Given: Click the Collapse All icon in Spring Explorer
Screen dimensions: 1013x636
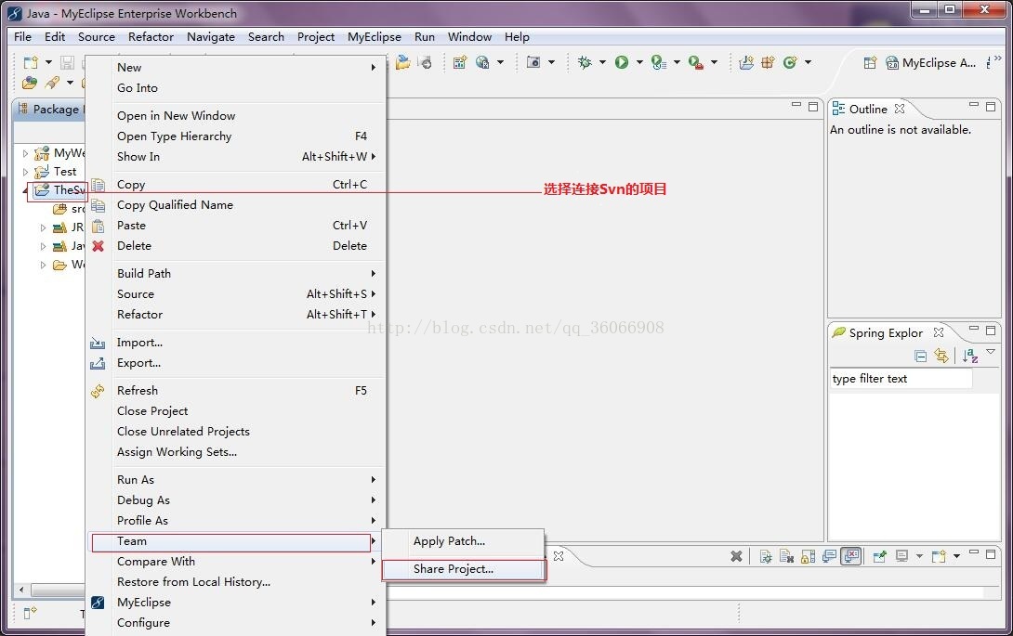Looking at the screenshot, I should click(x=921, y=356).
